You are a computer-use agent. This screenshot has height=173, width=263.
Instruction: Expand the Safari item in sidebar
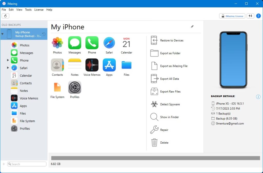[x=8, y=68]
